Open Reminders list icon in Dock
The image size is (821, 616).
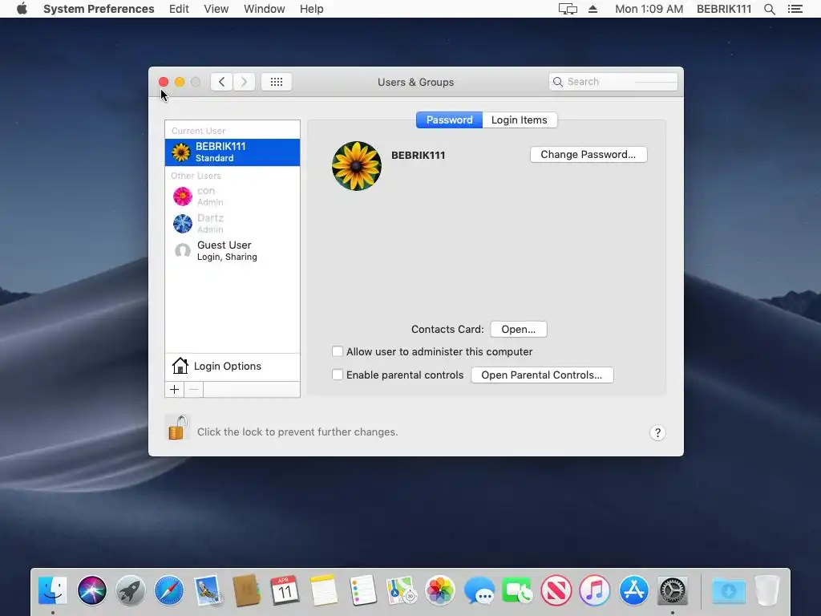point(362,590)
